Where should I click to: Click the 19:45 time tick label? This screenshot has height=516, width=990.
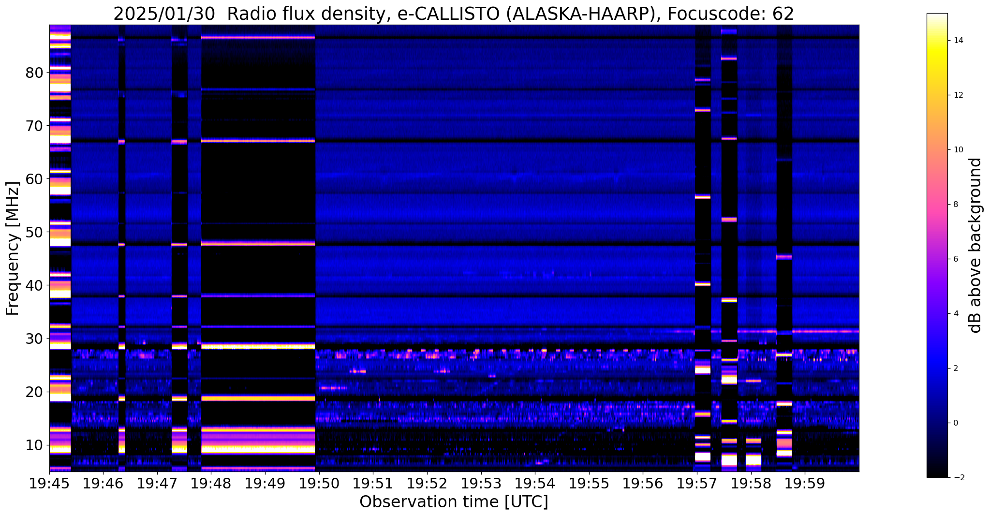49,483
